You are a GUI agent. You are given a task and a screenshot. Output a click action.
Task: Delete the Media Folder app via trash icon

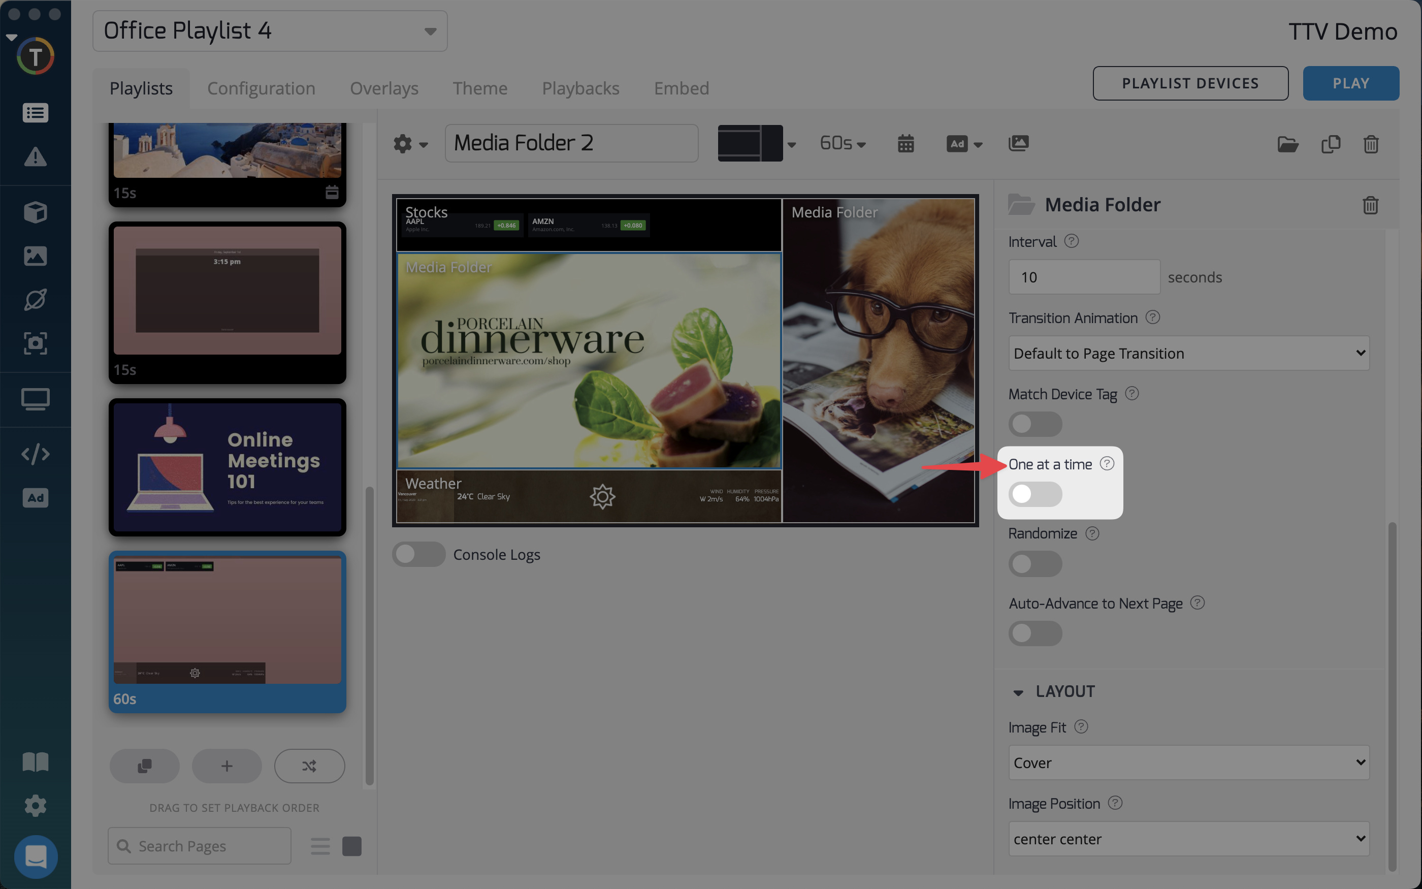pyautogui.click(x=1370, y=205)
